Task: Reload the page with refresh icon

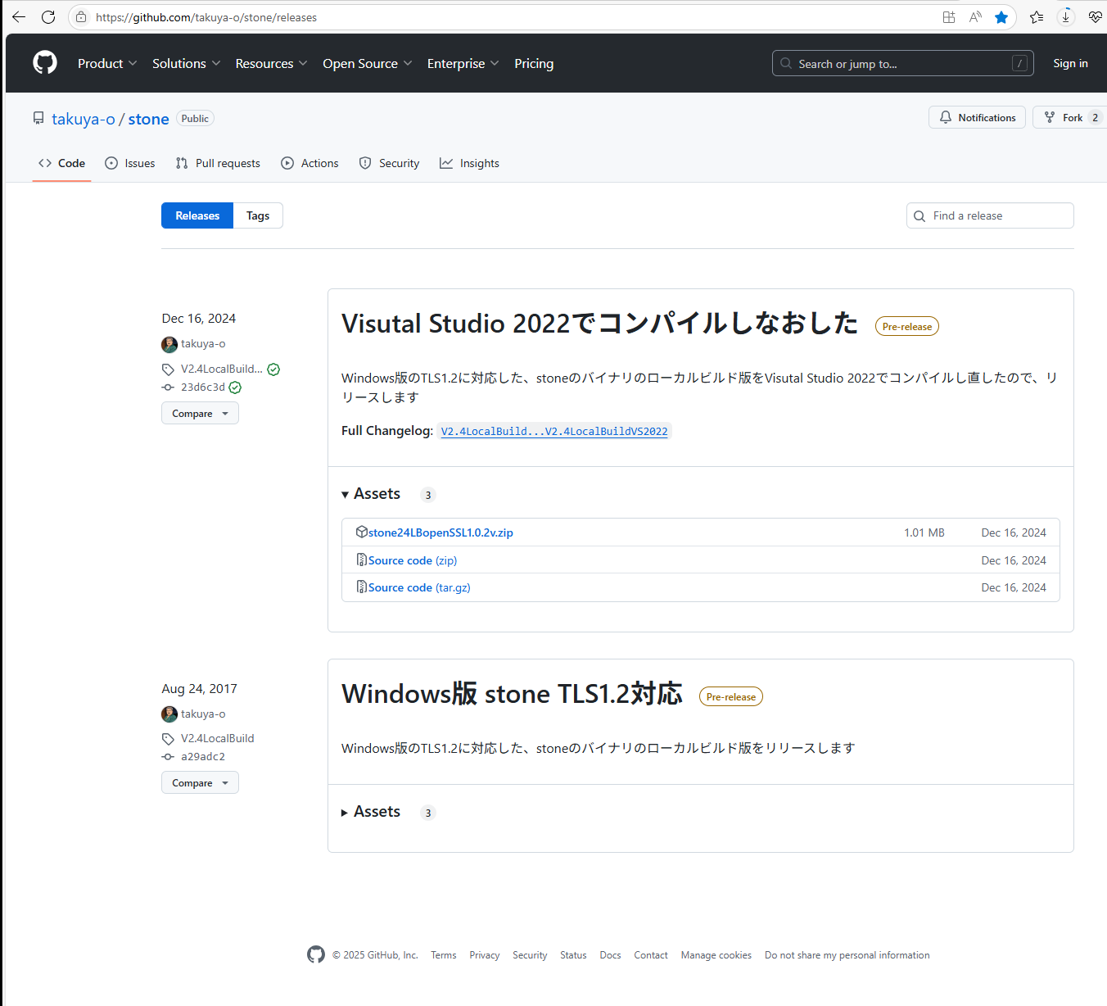Action: click(x=48, y=17)
